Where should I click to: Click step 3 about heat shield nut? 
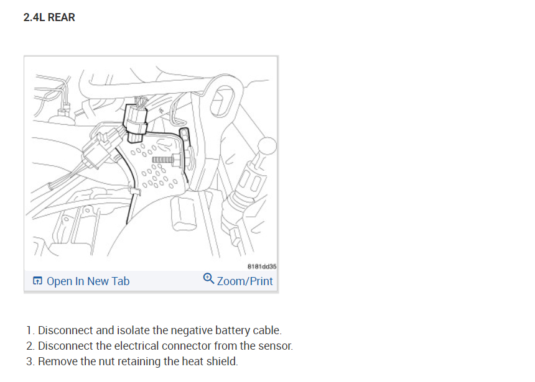coord(132,362)
